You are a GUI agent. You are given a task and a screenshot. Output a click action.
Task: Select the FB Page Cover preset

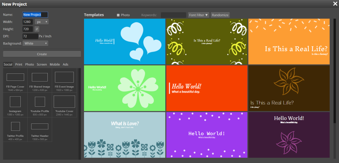(x=15, y=80)
